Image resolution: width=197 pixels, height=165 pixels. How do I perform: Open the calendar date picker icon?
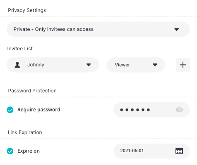click(179, 151)
